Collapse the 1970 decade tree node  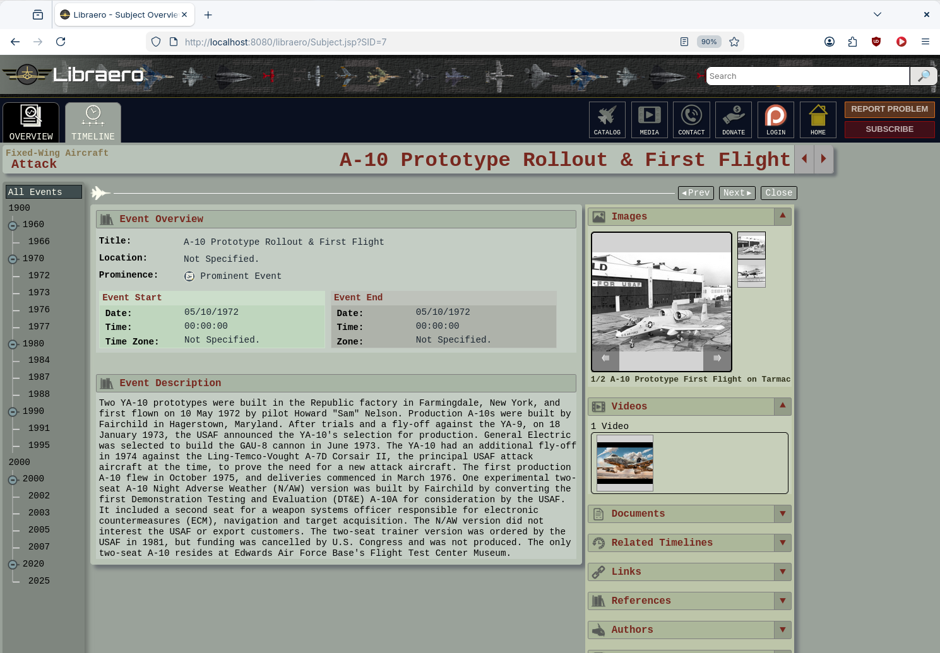13,259
